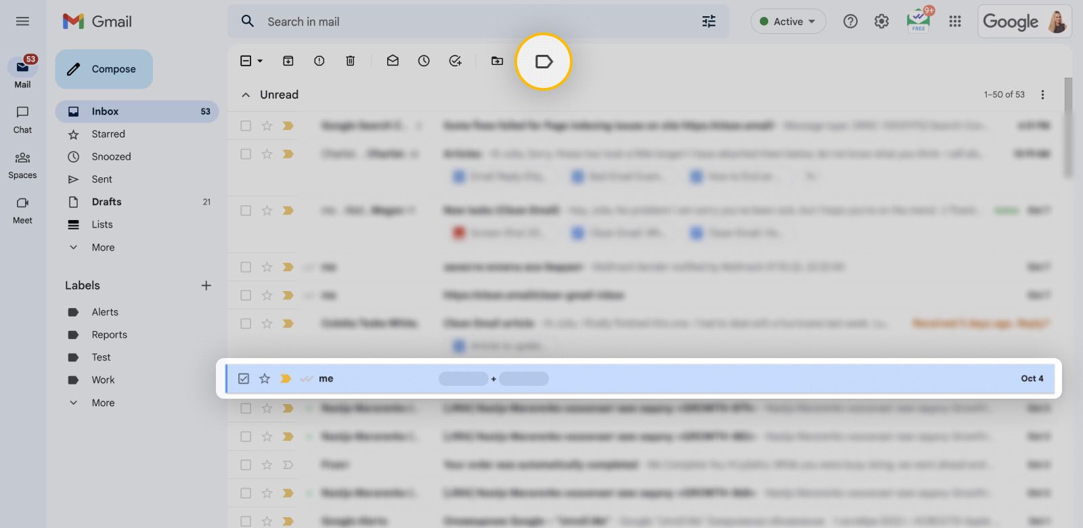This screenshot has height=528, width=1083.
Task: Toggle the hollow importance marker row
Action: (x=288, y=465)
